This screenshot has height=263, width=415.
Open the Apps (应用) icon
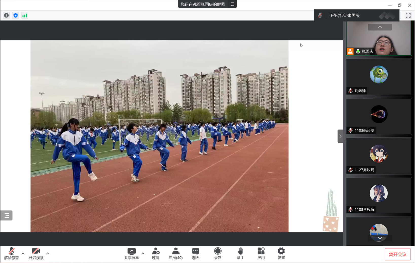(x=261, y=253)
